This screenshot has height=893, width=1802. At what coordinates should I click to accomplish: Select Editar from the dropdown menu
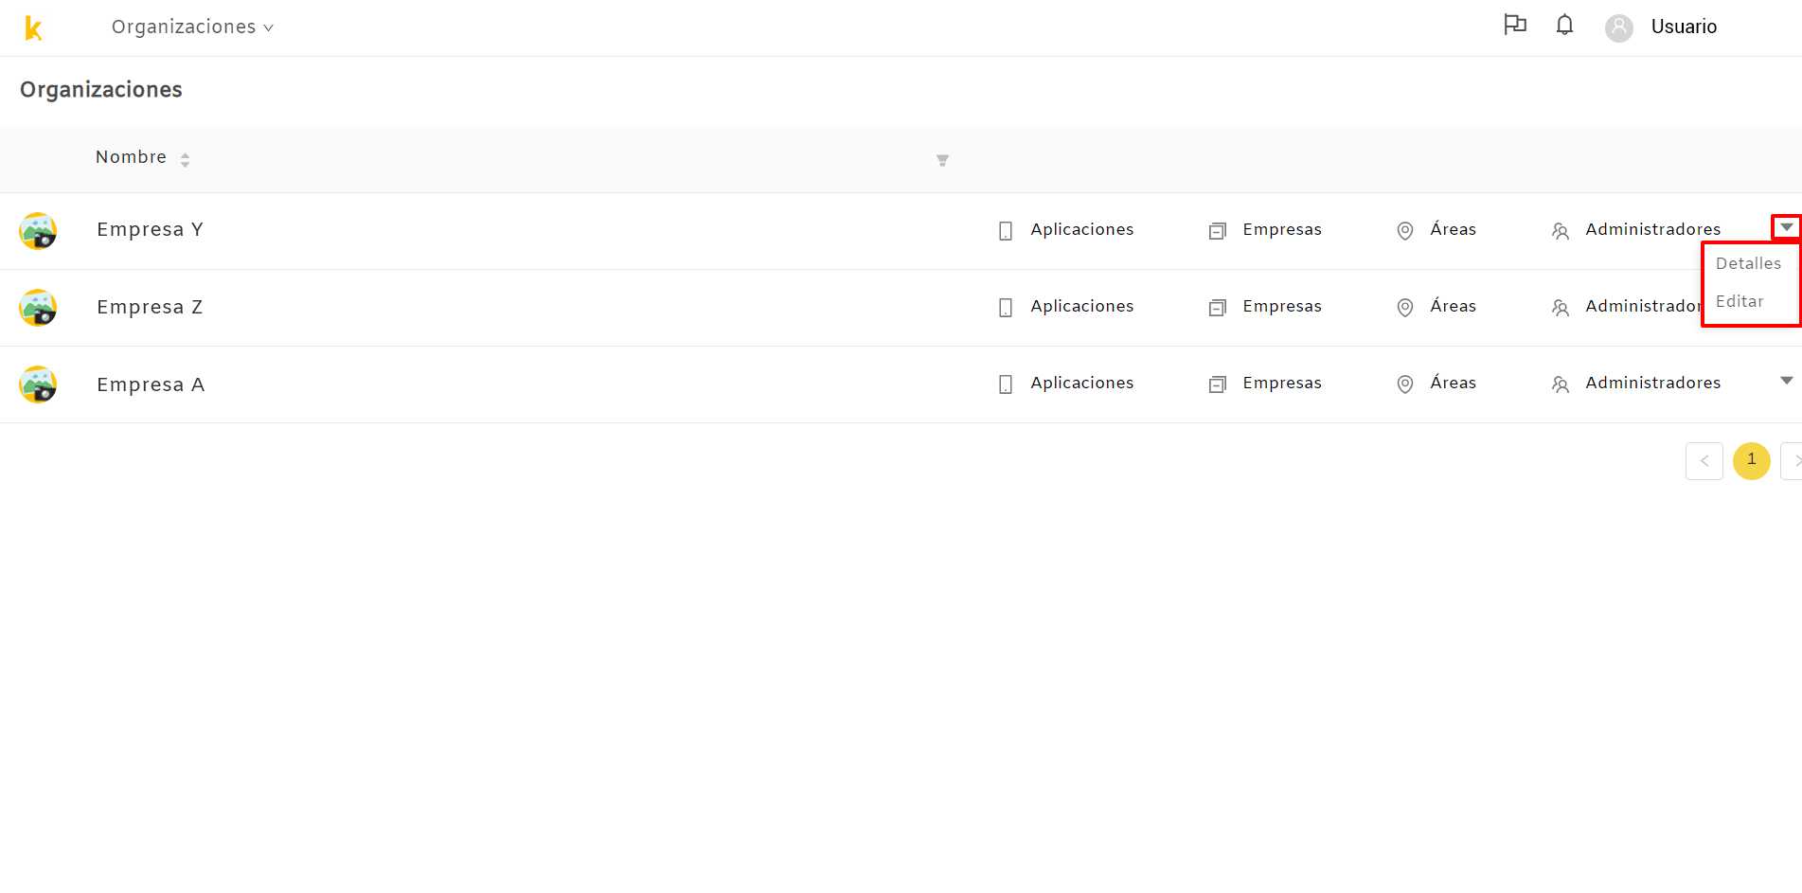1740,301
